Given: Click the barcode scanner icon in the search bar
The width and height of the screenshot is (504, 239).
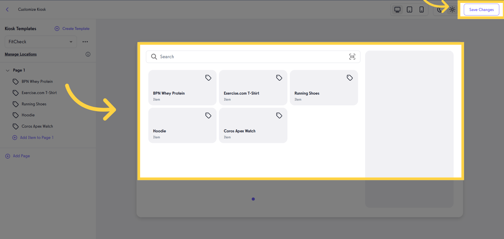Looking at the screenshot, I should point(352,56).
